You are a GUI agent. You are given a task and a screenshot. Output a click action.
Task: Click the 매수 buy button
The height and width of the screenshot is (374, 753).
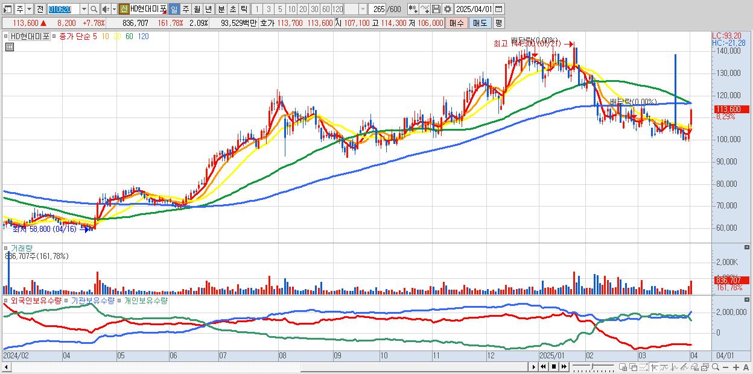point(457,23)
